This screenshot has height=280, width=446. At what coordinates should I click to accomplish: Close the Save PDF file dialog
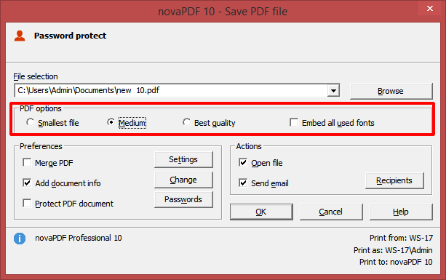click(x=430, y=9)
